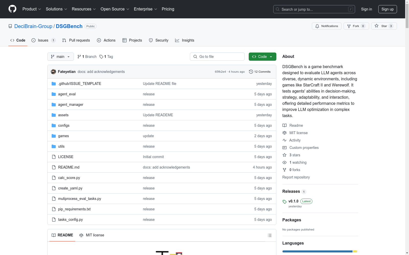Select the Code repository tab

pos(18,40)
